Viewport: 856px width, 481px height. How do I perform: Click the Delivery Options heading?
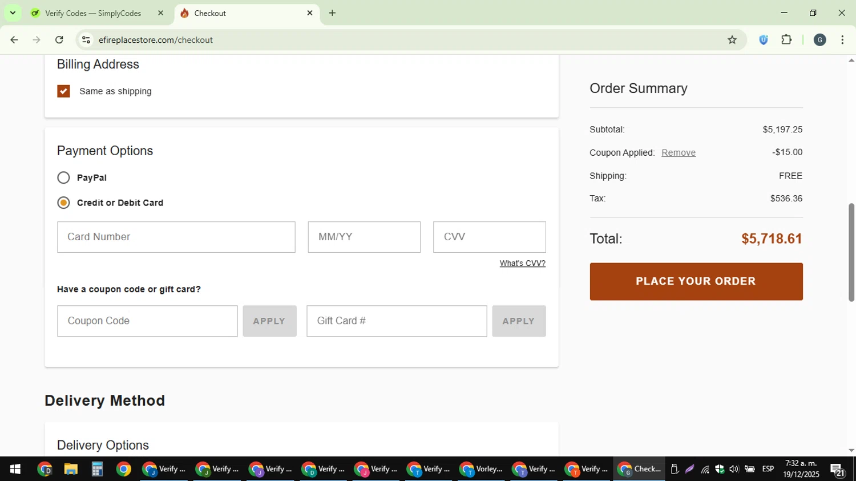(x=103, y=445)
